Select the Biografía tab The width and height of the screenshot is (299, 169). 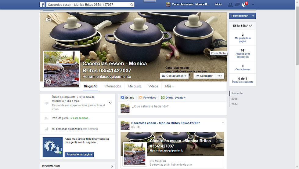coord(90,86)
